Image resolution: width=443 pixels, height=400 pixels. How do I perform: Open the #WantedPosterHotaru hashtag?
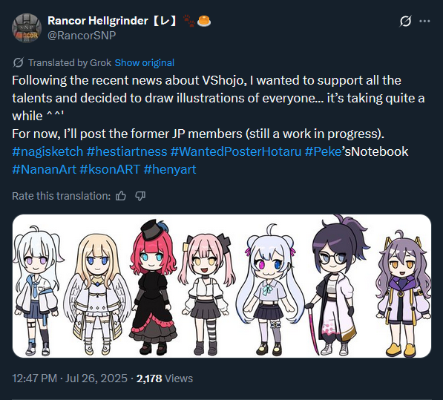236,151
